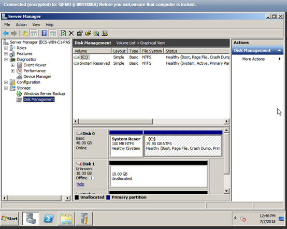287x229 pixels.
Task: Sort by Status column header
Action: [197, 51]
